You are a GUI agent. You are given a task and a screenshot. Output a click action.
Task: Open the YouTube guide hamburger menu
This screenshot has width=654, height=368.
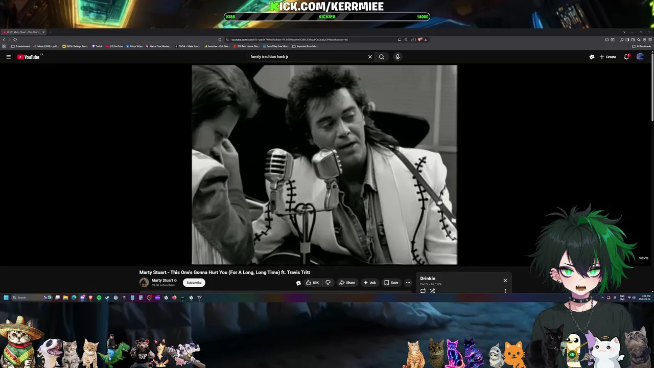tap(8, 57)
